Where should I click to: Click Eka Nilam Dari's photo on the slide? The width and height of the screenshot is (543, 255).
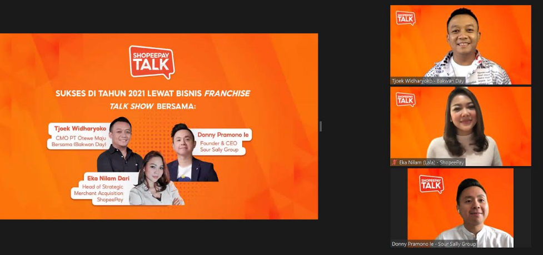point(157,178)
